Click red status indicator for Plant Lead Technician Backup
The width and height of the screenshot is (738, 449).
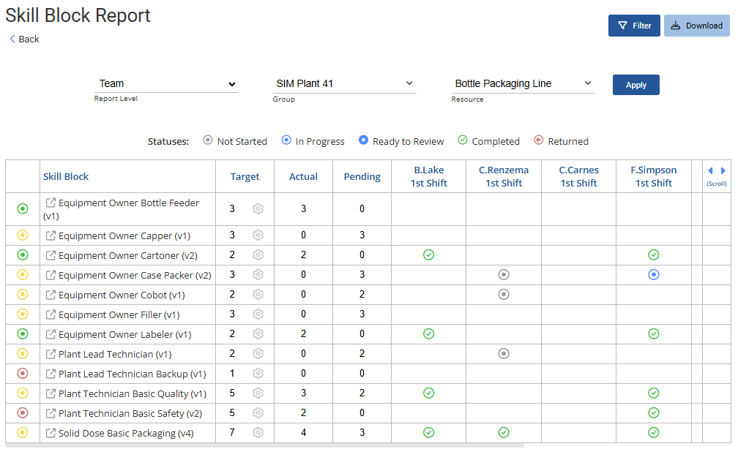23,374
